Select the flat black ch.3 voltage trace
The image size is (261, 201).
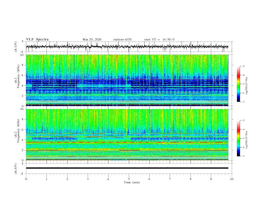click(x=127, y=168)
